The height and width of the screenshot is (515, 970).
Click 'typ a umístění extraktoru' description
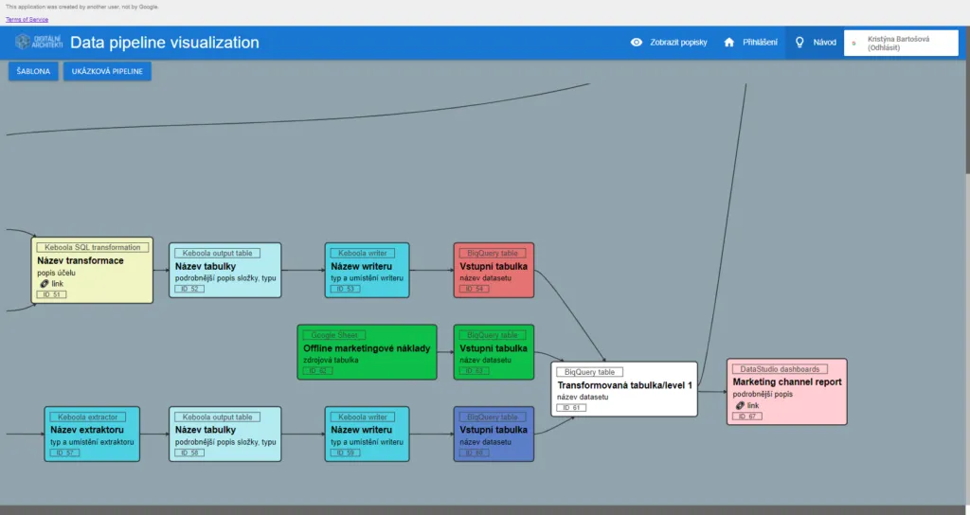tap(92, 442)
